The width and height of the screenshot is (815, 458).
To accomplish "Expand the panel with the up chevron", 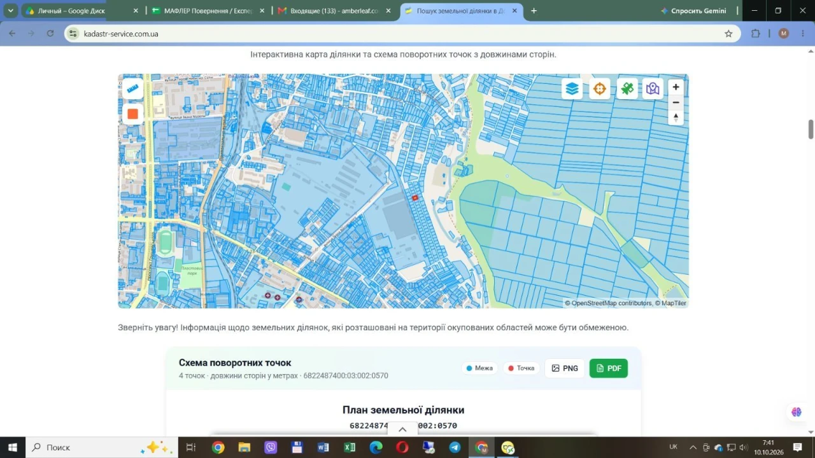I will (x=402, y=429).
